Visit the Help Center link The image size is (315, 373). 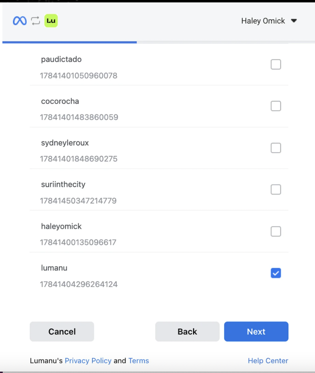(x=268, y=361)
